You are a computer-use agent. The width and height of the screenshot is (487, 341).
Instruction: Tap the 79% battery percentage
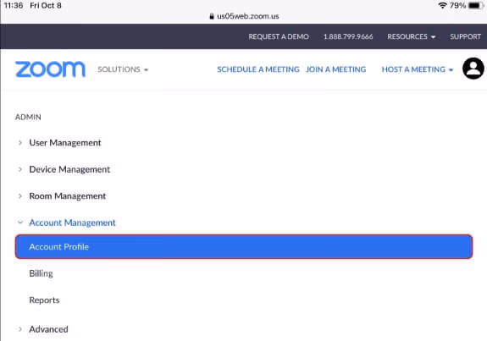tap(457, 5)
